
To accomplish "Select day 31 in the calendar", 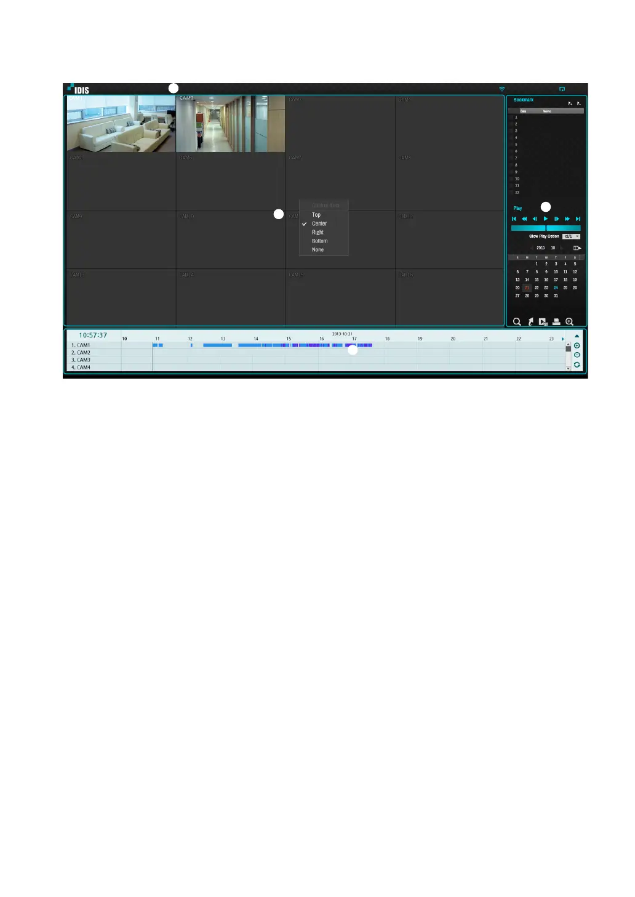I will 556,296.
